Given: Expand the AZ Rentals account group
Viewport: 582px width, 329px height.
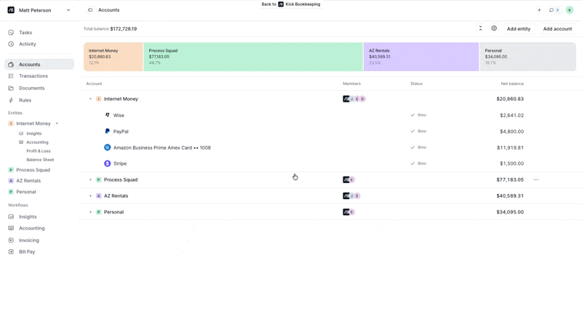Looking at the screenshot, I should 91,196.
